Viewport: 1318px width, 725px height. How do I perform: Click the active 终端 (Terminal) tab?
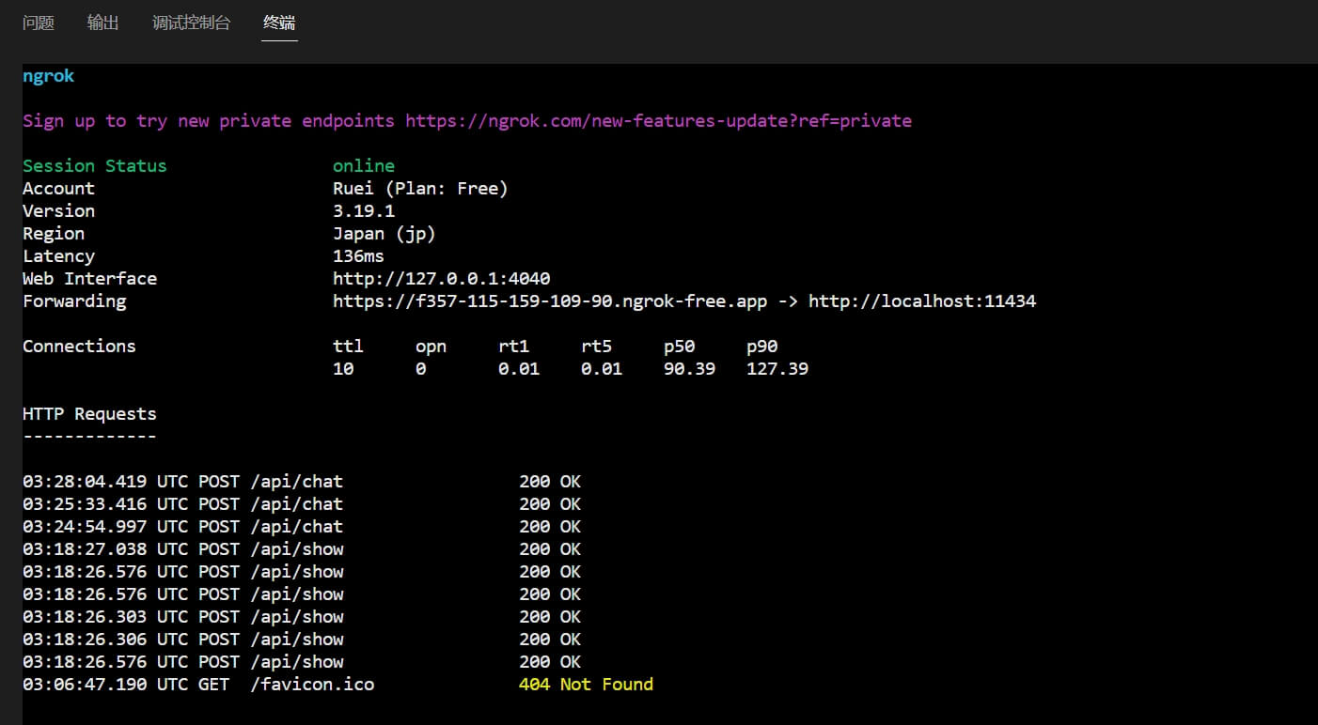pos(278,23)
